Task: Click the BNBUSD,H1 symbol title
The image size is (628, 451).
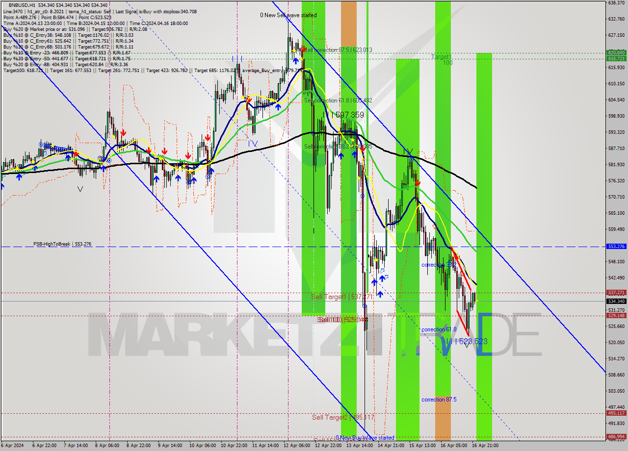Action: coord(22,4)
